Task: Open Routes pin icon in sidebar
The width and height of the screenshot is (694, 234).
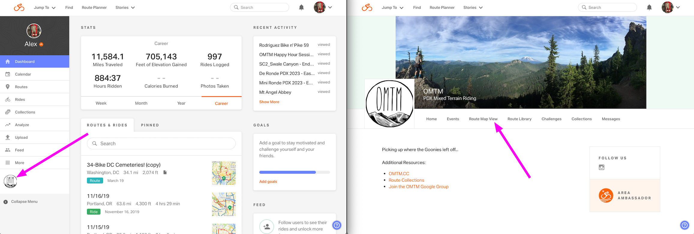Action: pyautogui.click(x=8, y=87)
